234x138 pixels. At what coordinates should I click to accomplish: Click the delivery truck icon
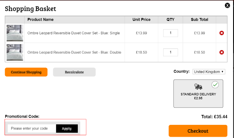[x=198, y=87]
